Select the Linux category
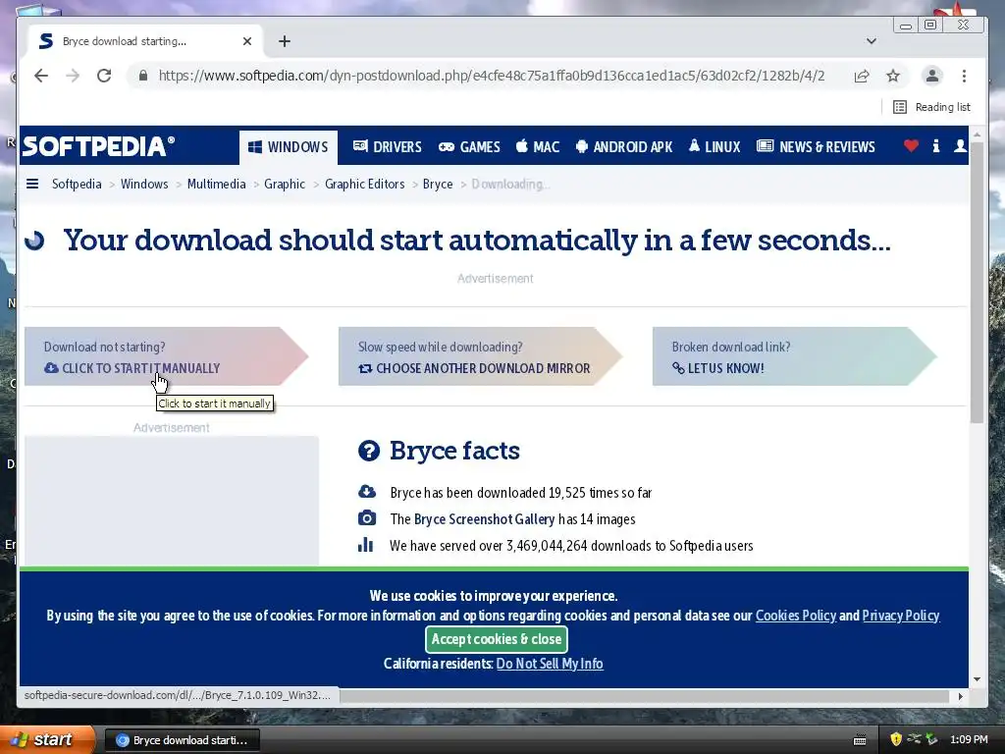The width and height of the screenshot is (1005, 754). click(714, 147)
